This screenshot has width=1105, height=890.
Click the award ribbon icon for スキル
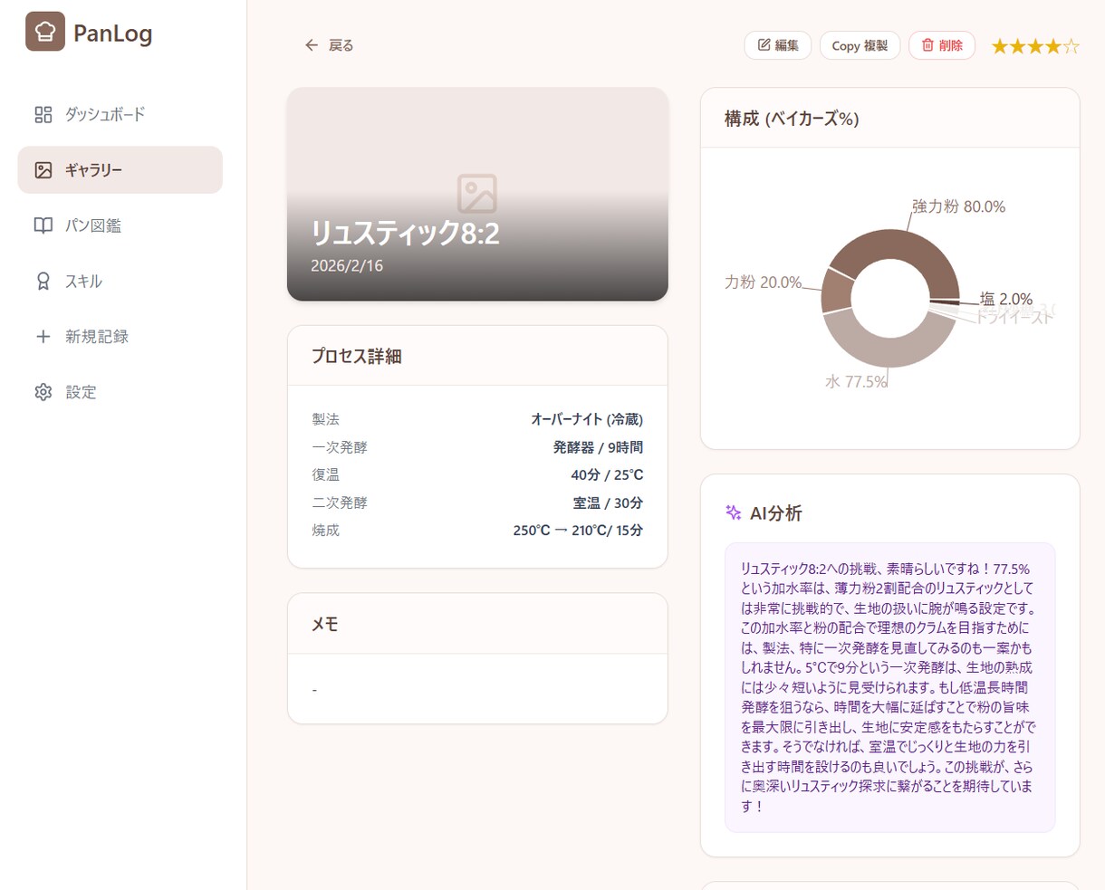[43, 281]
